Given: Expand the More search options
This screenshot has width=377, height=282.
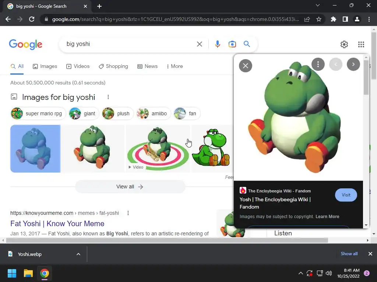Looking at the screenshot, I should pos(175,66).
